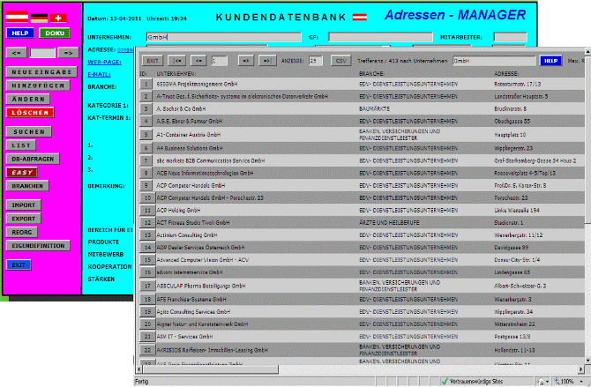Image resolution: width=591 pixels, height=387 pixels.
Task: Click address 'Rotenturmstr. 17/13'
Action: (518, 84)
